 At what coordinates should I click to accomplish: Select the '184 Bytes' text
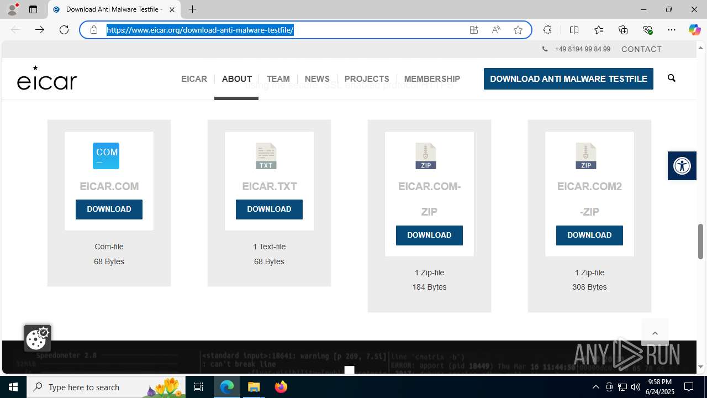tap(429, 287)
